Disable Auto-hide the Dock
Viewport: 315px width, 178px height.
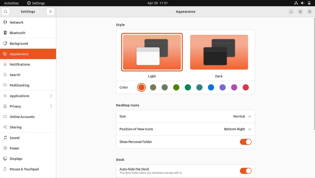[x=245, y=171]
